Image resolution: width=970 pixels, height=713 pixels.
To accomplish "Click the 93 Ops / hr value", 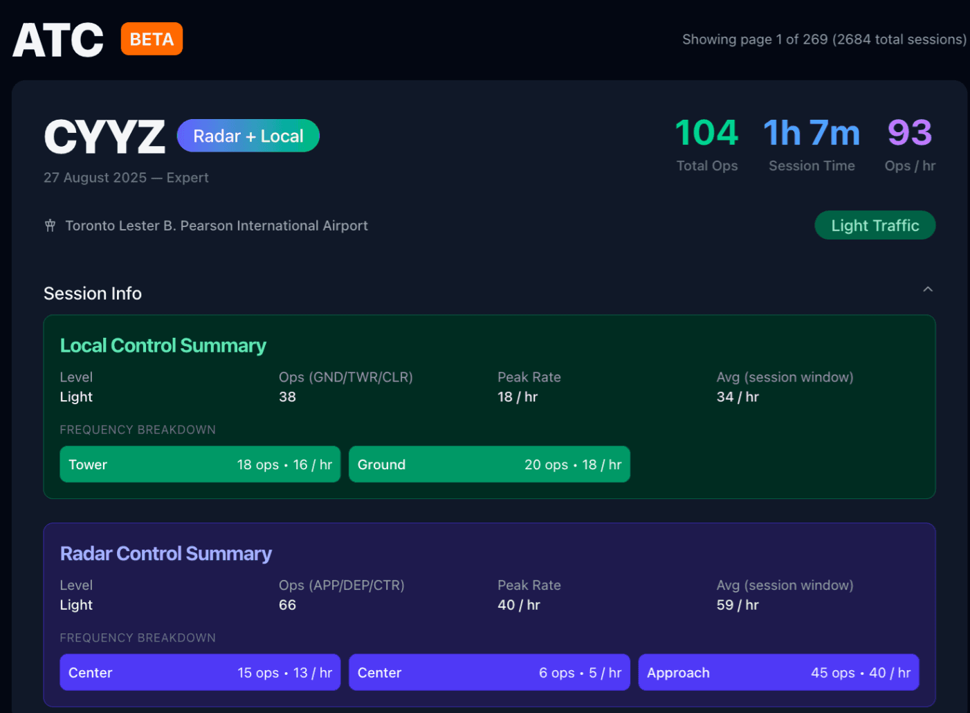I will [x=910, y=133].
